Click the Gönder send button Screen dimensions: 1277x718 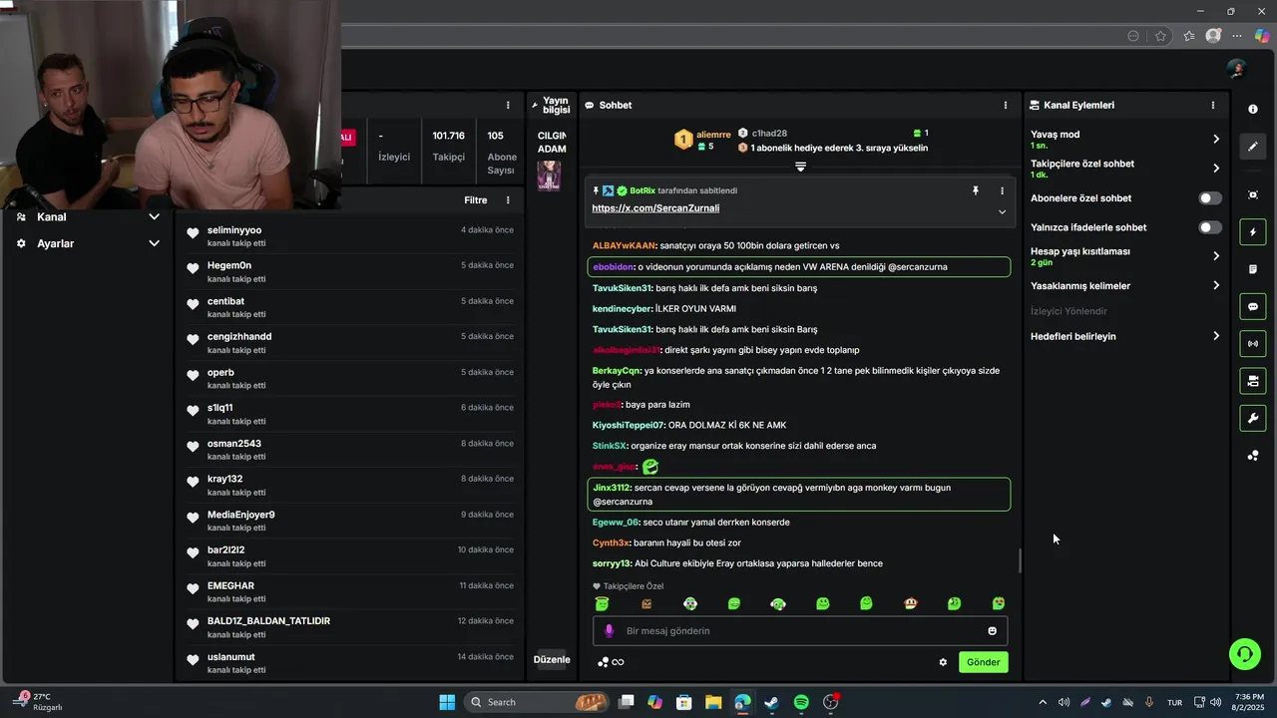click(983, 662)
